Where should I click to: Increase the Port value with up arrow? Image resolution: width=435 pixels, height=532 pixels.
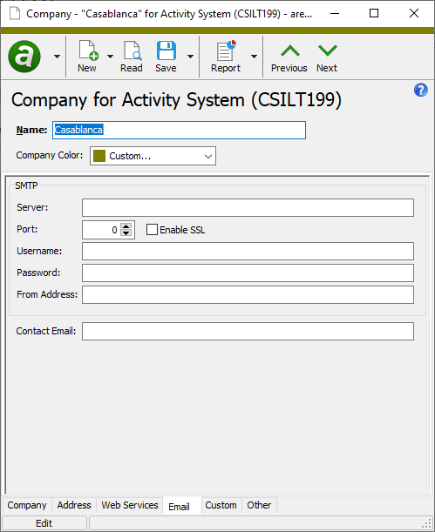[x=126, y=226]
